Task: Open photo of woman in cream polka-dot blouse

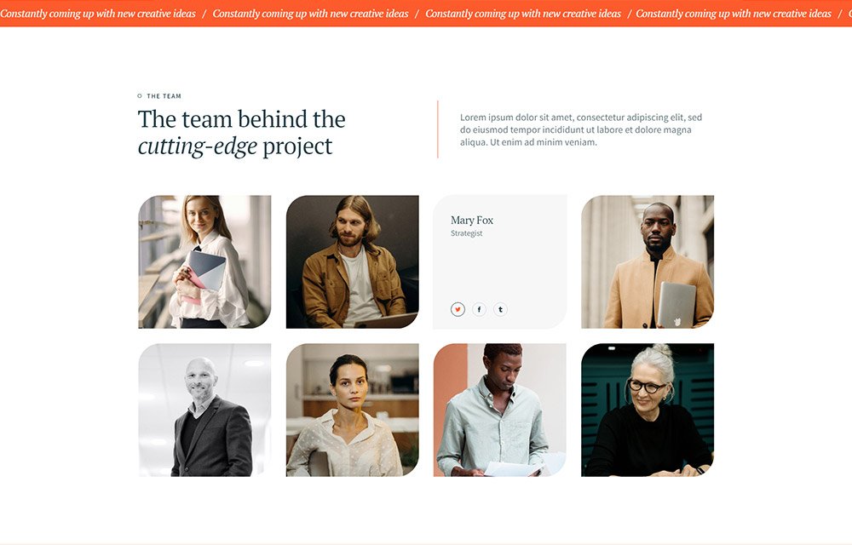Action: 353,410
